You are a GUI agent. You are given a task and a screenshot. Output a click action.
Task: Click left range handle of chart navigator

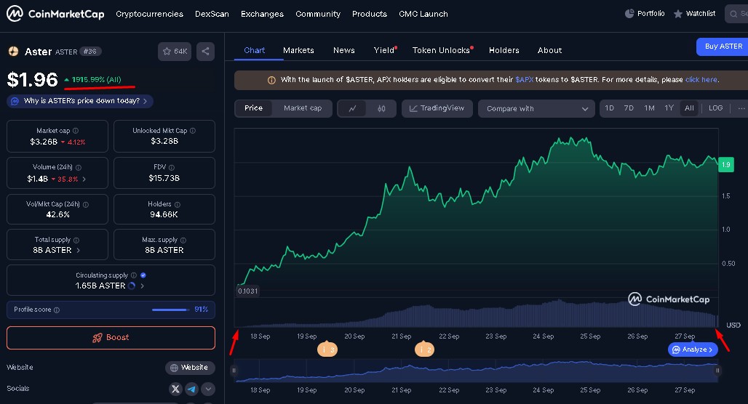[234, 370]
